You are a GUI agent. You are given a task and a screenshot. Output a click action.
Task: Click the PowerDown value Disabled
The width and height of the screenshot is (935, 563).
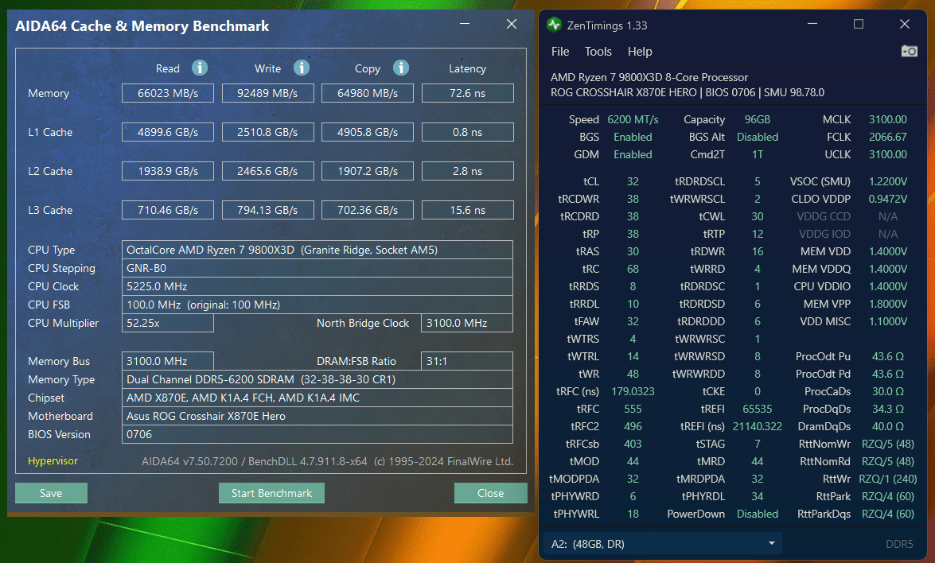758,514
